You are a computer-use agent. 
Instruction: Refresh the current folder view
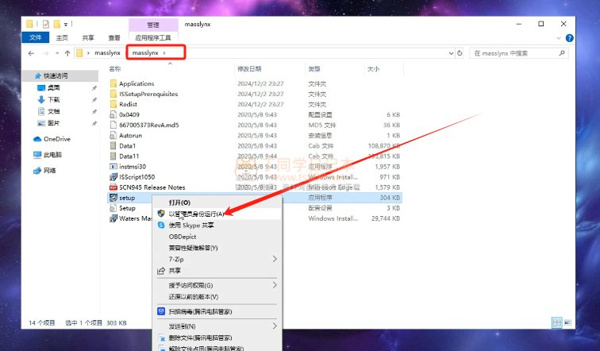click(460, 53)
